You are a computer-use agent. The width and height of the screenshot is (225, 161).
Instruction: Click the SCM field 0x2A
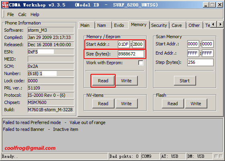click(51, 66)
